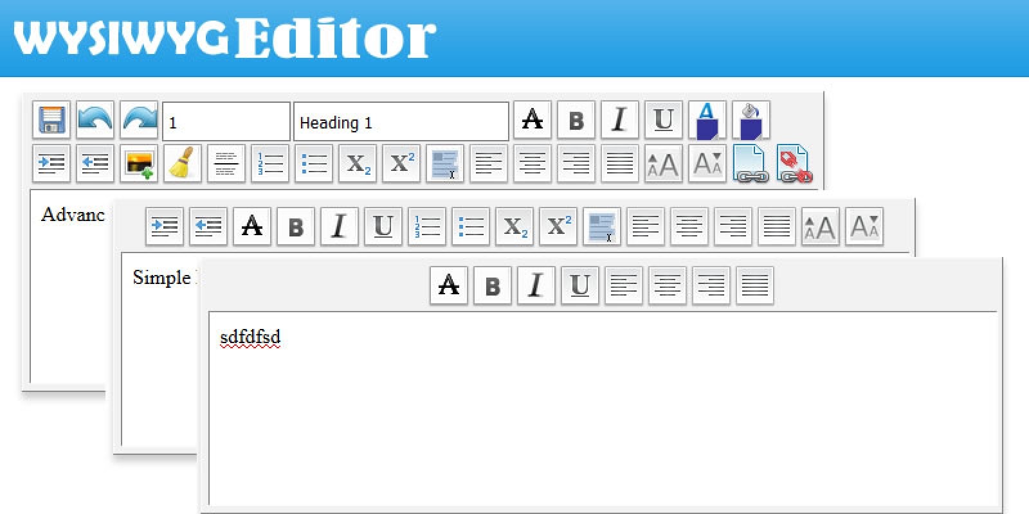Viewport: 1029px width, 514px height.
Task: Justify text in the advanced editor
Action: (620, 164)
